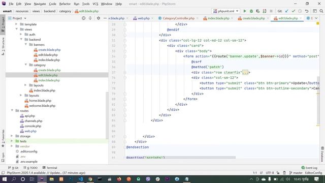The width and height of the screenshot is (325, 183).
Task: Expand the vendor folder
Action: pos(12,146)
